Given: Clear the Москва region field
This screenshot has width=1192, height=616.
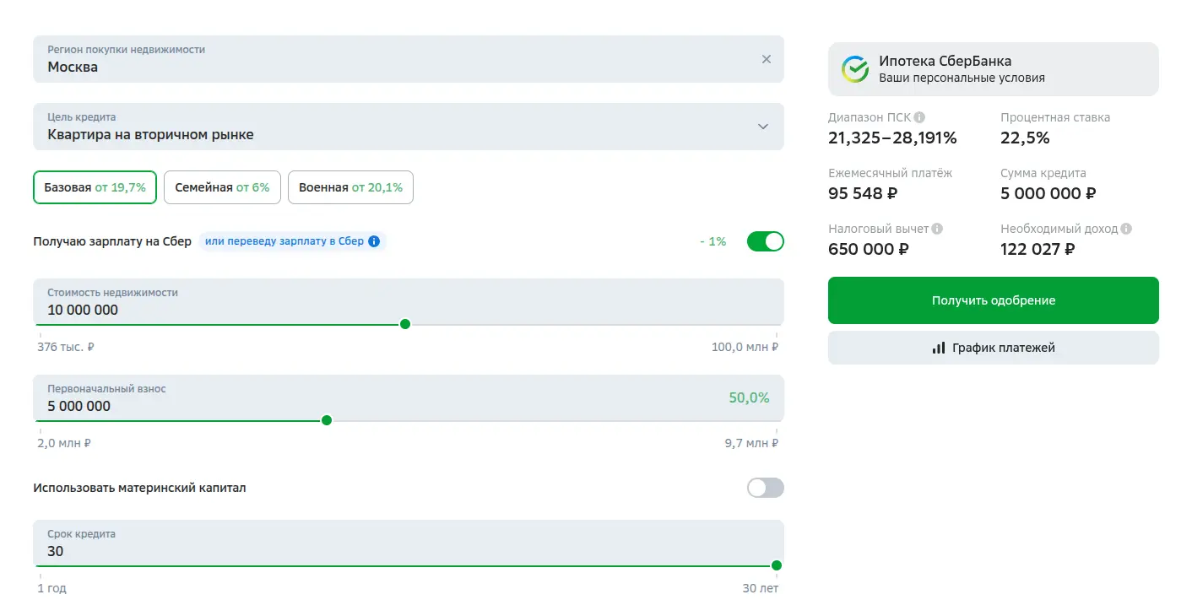Looking at the screenshot, I should click(x=766, y=59).
